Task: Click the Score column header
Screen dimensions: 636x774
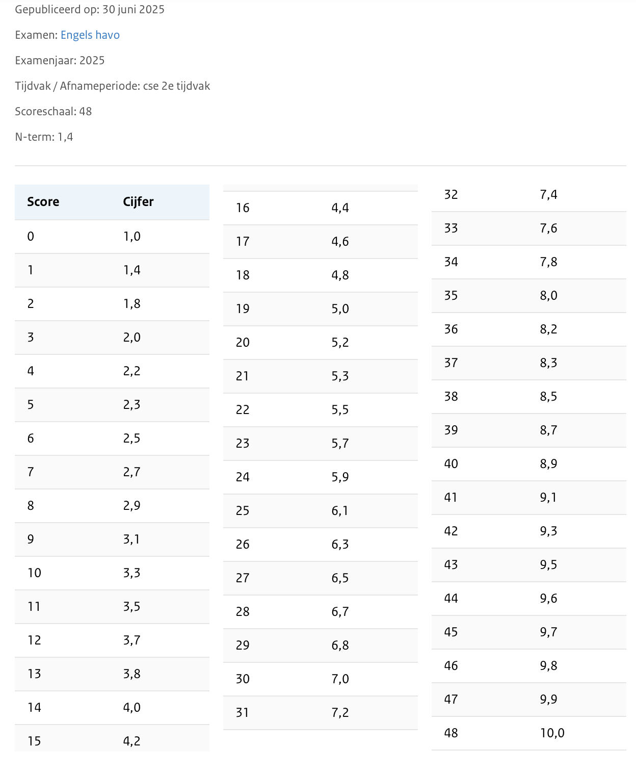Action: pos(43,202)
